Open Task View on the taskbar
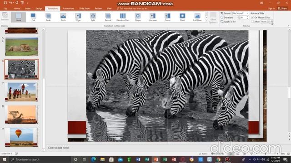 pyautogui.click(x=84, y=159)
